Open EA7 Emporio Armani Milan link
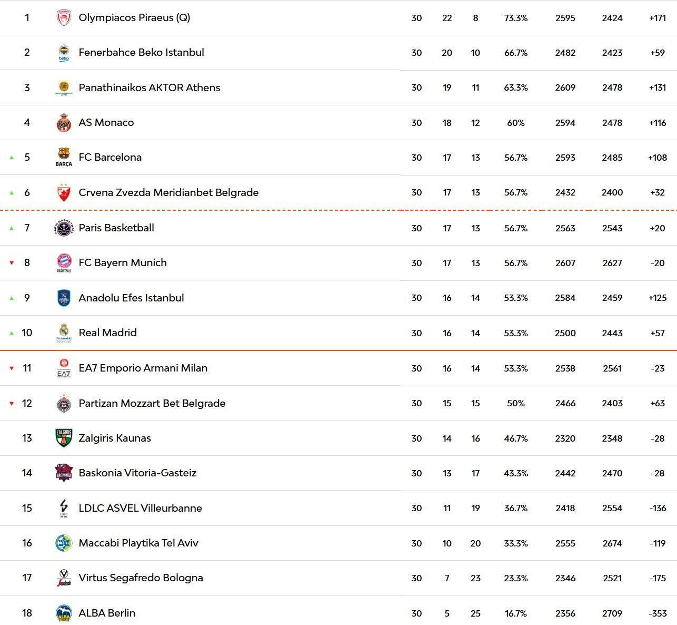Viewport: 677px width, 625px height. coord(143,368)
